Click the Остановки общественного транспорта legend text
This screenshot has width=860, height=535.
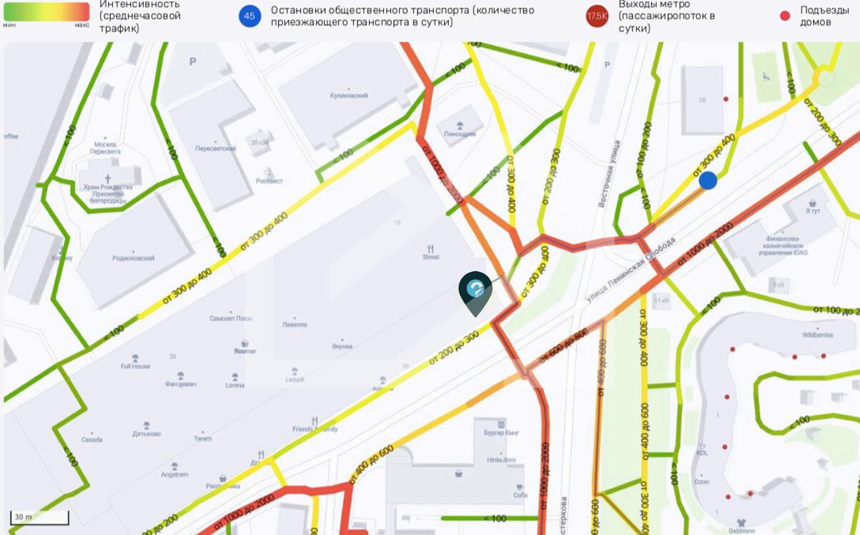coord(402,16)
